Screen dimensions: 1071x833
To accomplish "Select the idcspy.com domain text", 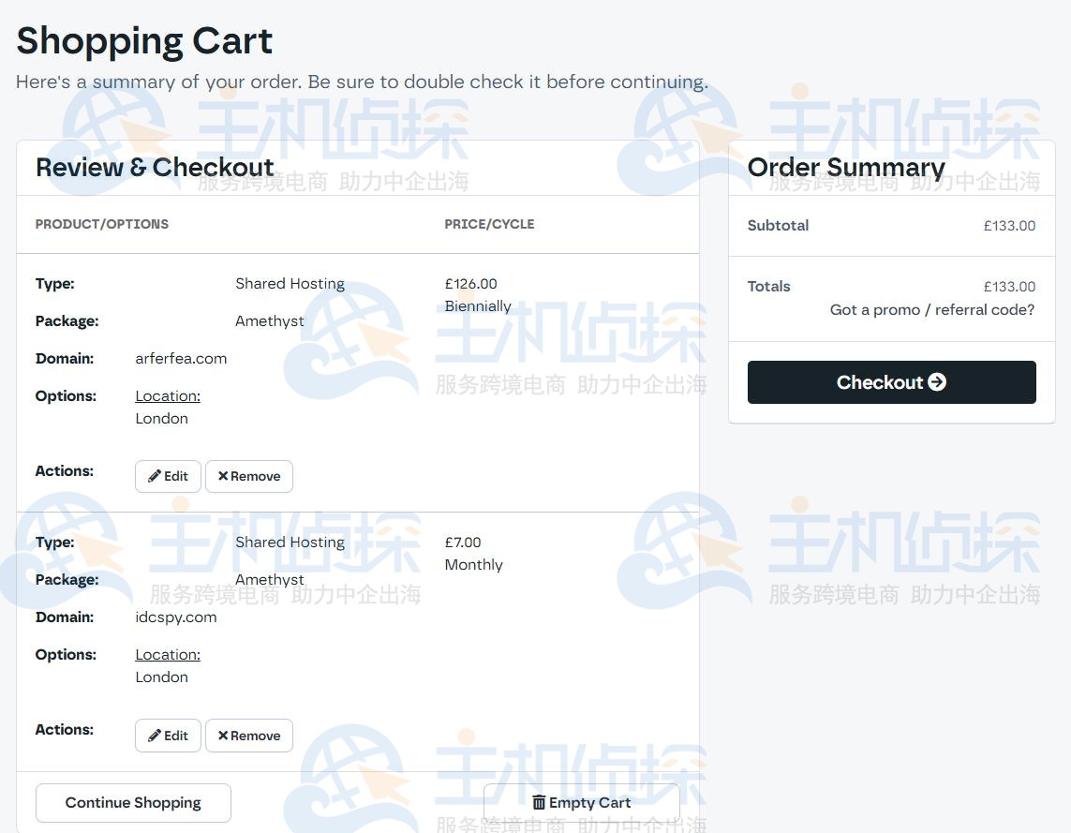I will 176,617.
